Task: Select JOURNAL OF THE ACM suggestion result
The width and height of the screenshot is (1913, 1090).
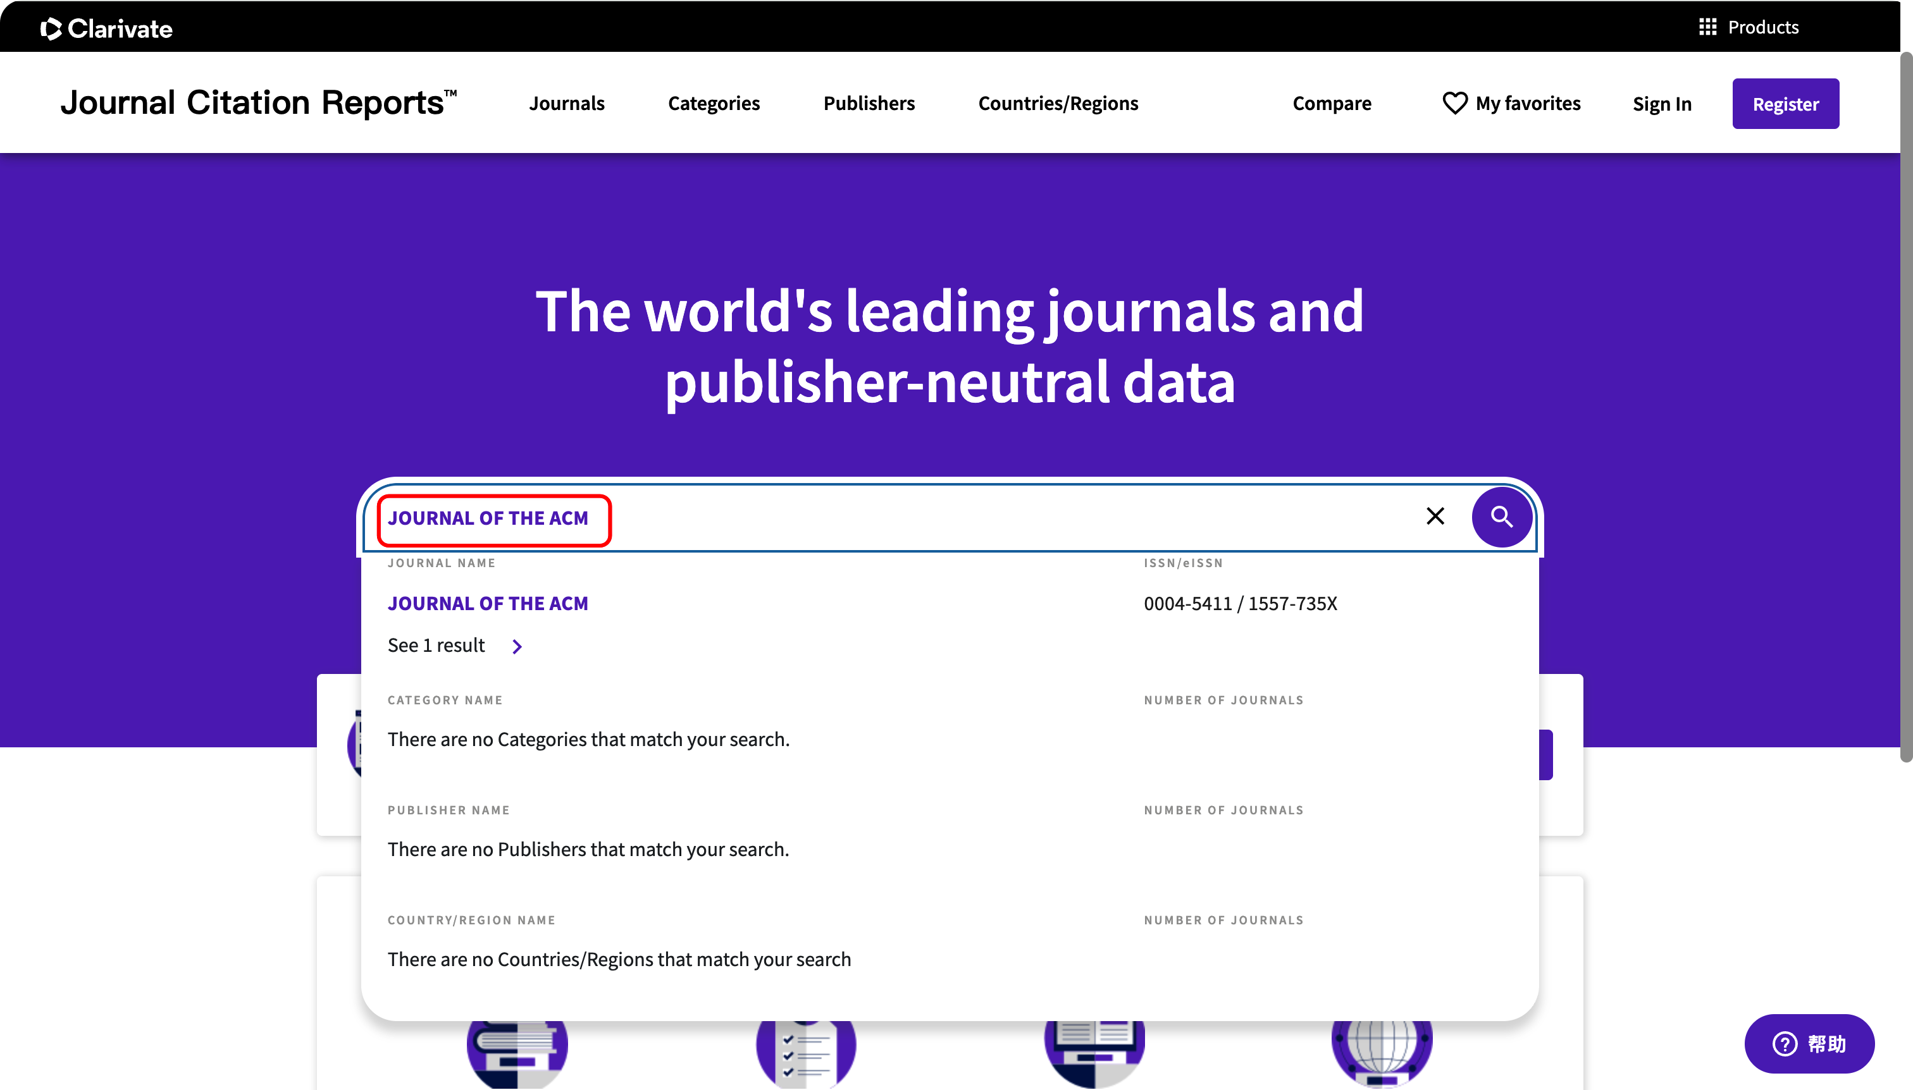Action: (488, 603)
